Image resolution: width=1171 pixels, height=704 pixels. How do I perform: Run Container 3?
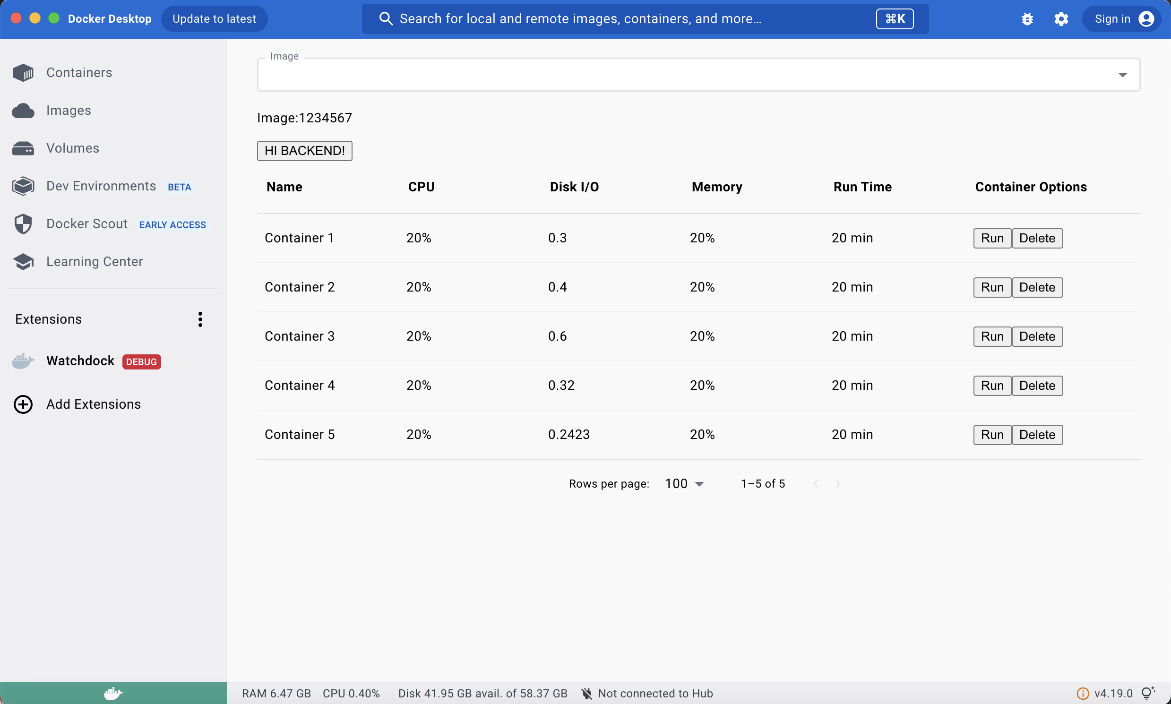coord(991,336)
